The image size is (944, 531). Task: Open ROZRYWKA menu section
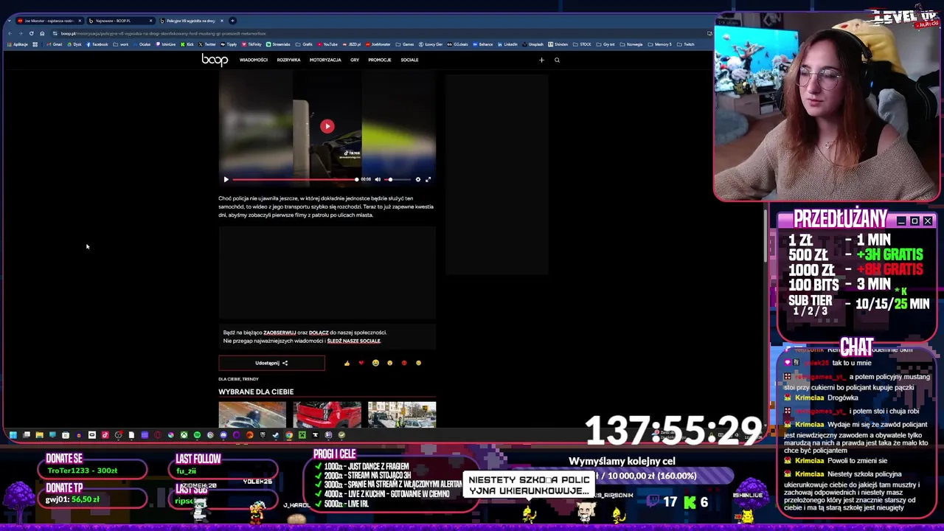click(288, 60)
